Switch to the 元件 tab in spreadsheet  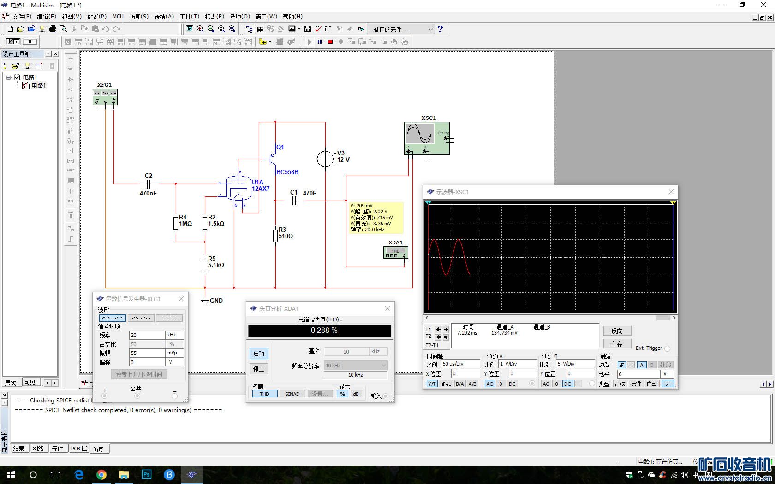click(x=57, y=449)
